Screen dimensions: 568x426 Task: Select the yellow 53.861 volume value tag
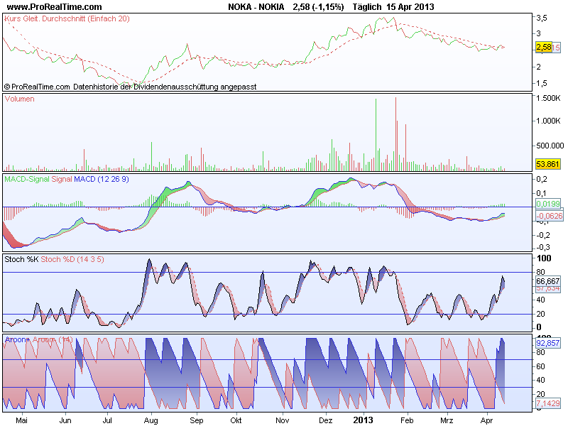click(548, 164)
